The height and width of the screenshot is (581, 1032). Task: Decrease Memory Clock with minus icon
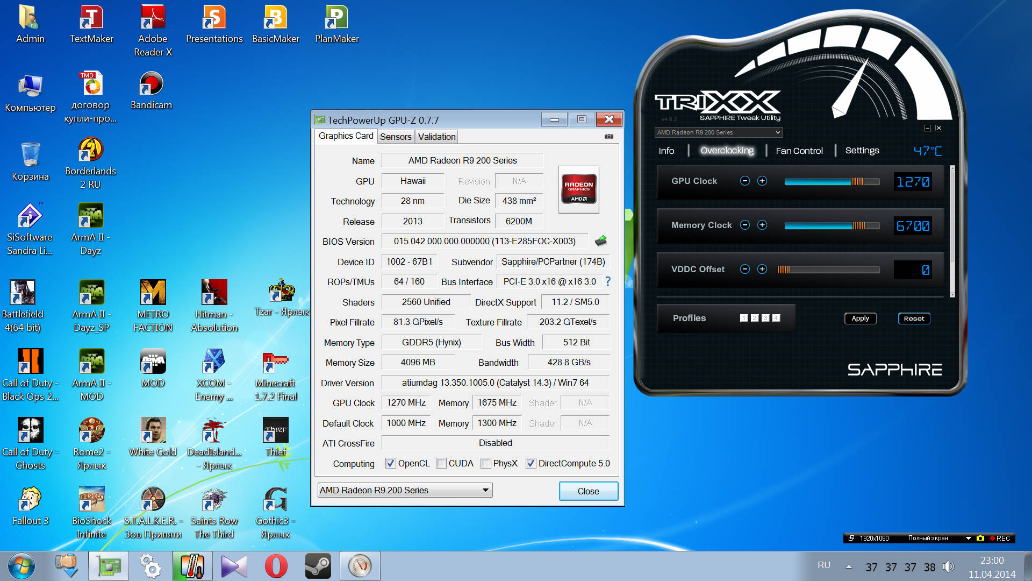[745, 225]
